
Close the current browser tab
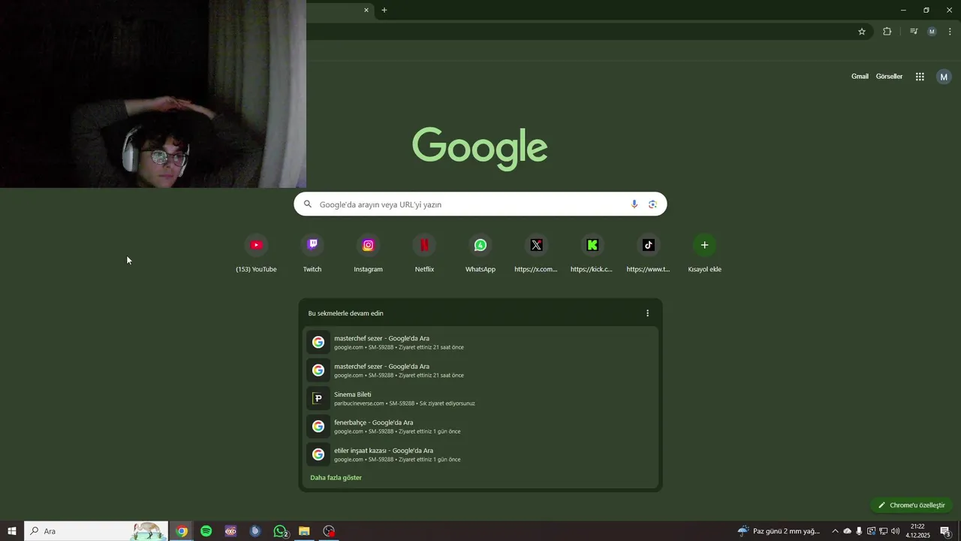click(366, 10)
